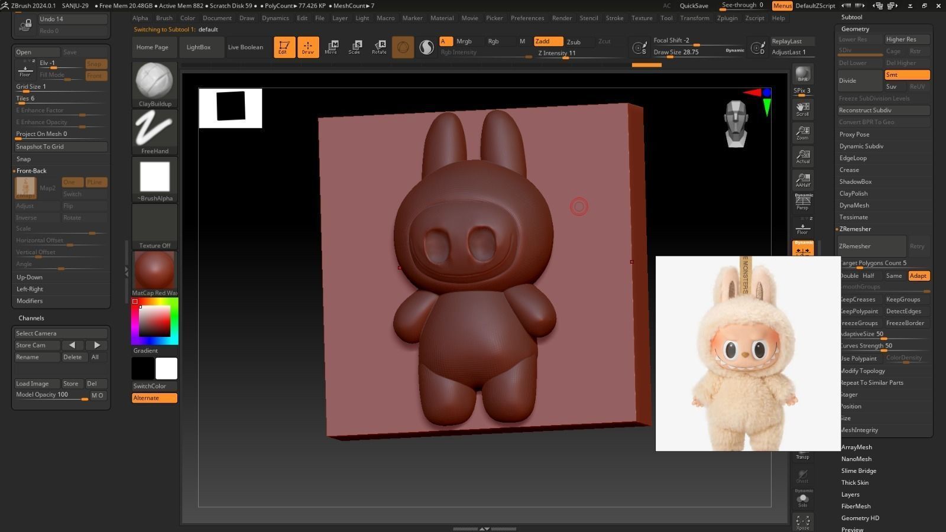The image size is (946, 532).
Task: Open the Stroke menu
Action: [x=614, y=18]
